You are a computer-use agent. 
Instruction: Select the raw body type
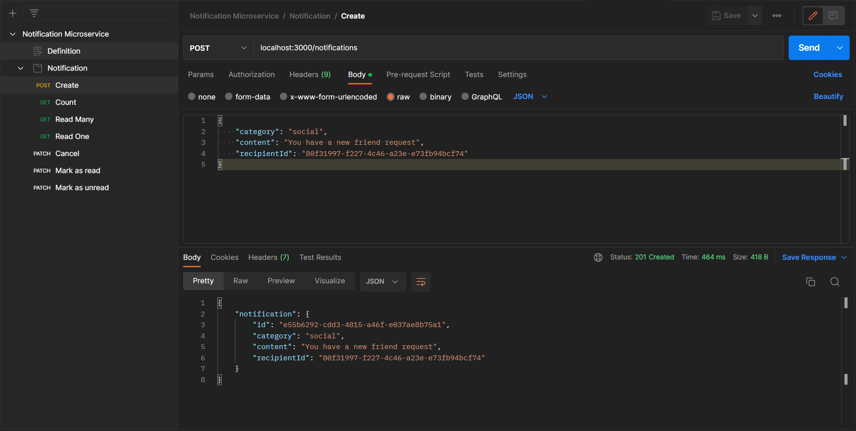pyautogui.click(x=391, y=97)
